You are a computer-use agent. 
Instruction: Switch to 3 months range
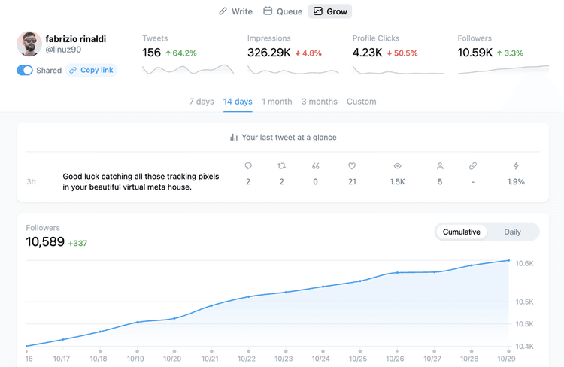click(x=319, y=102)
